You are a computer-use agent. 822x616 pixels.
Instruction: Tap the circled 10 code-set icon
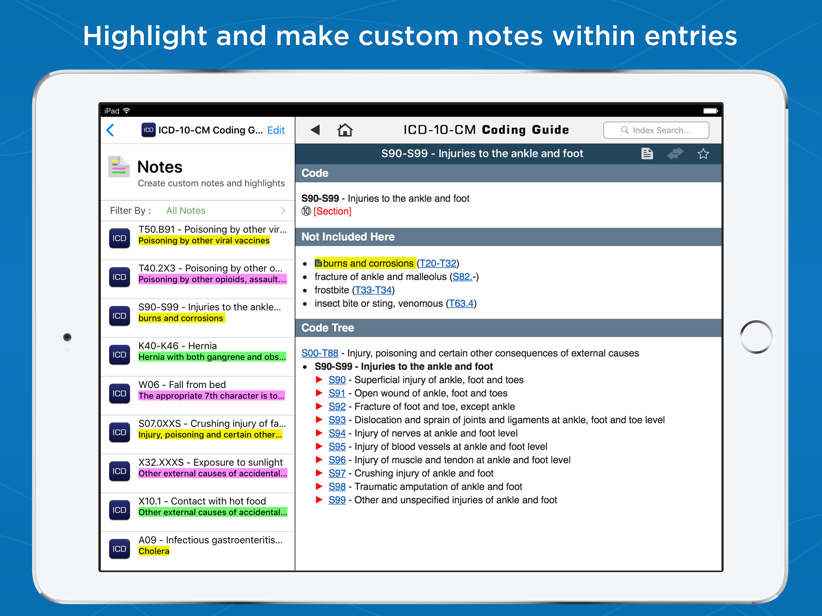(306, 211)
